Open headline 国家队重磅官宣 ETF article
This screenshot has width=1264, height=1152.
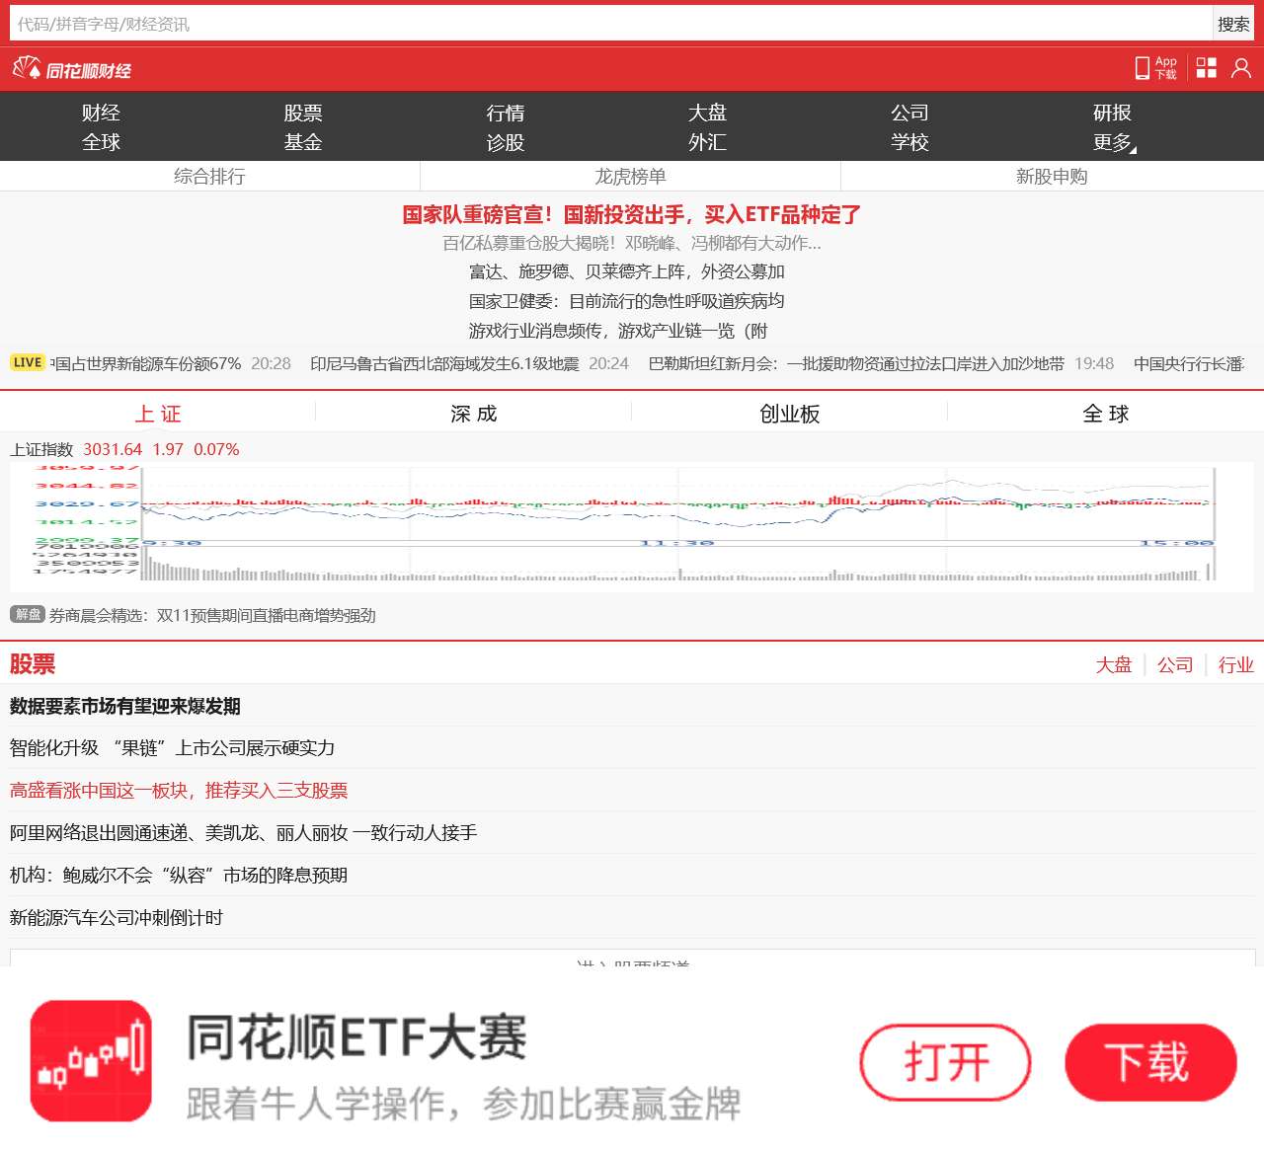coord(632,214)
